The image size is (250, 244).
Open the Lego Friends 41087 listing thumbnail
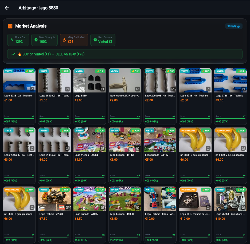(x=90, y=198)
